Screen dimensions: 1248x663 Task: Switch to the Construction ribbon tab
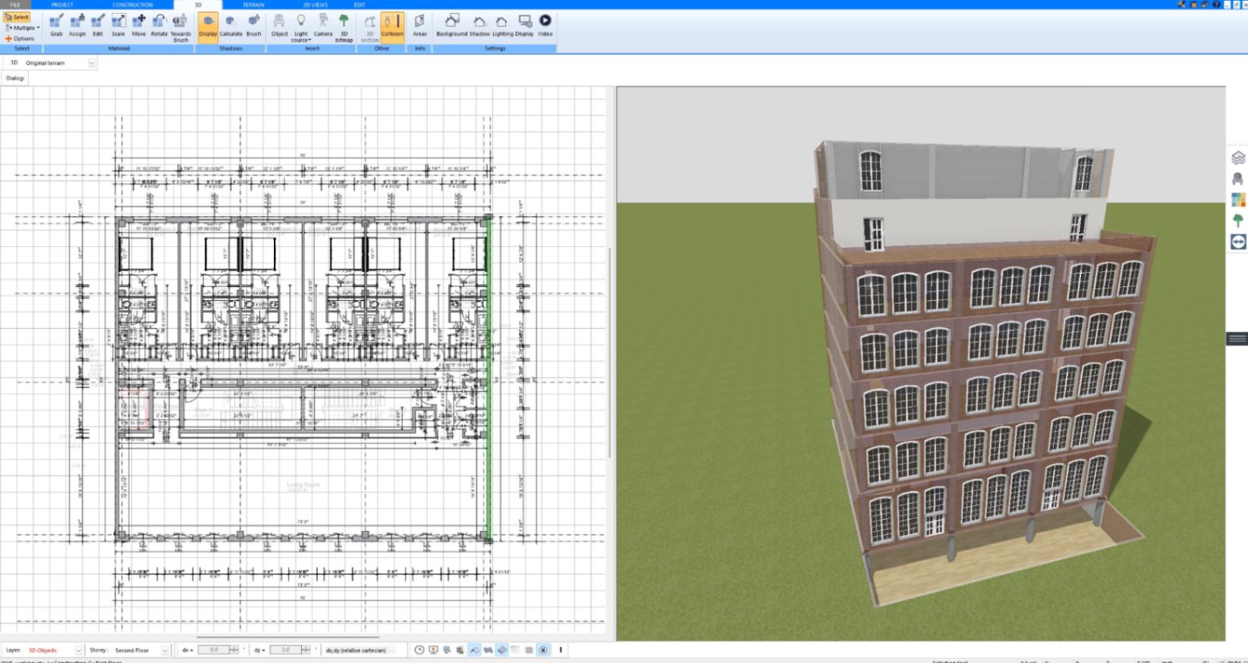point(133,5)
